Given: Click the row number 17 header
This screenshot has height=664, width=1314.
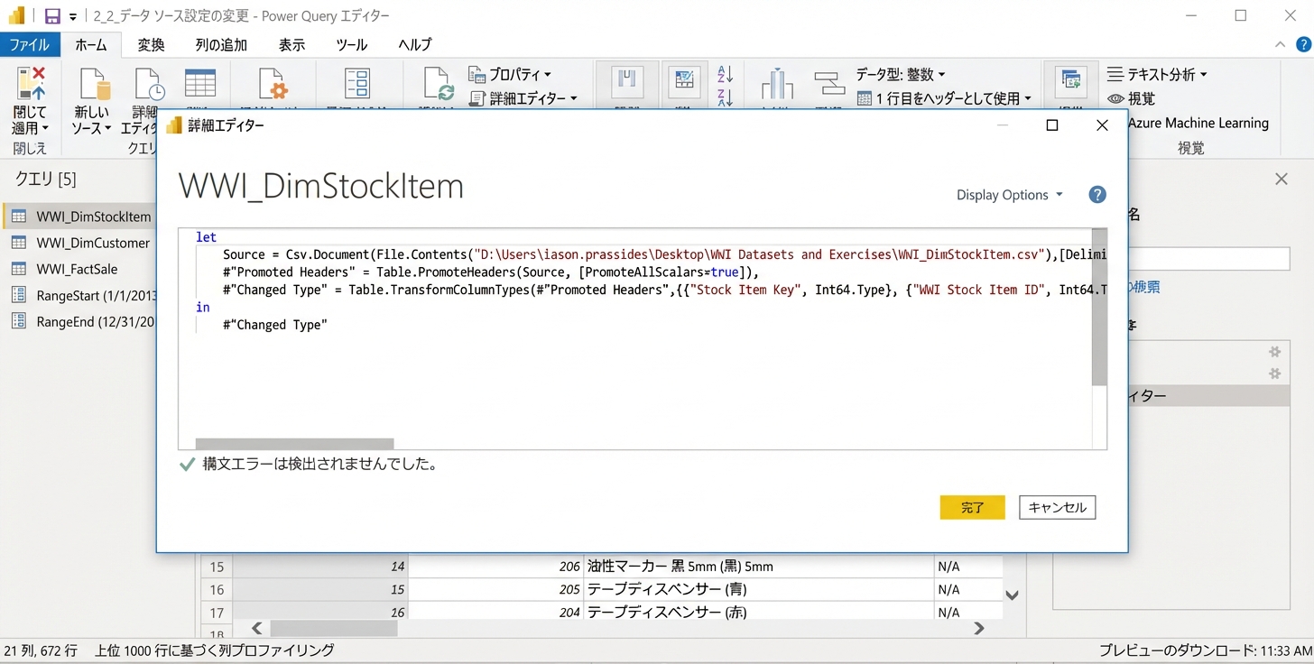Looking at the screenshot, I should [x=217, y=613].
